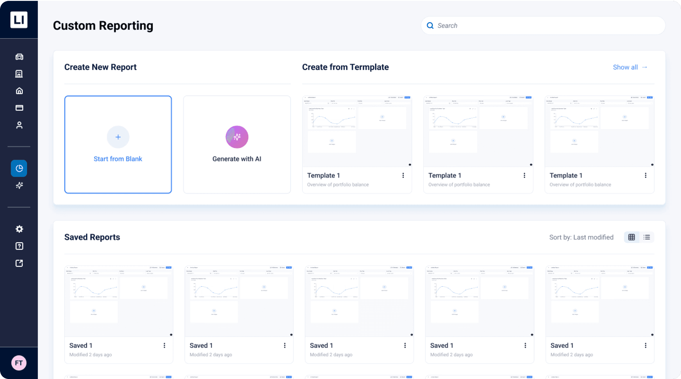The width and height of the screenshot is (681, 379).
Task: Switch saved reports to list view
Action: tap(647, 237)
